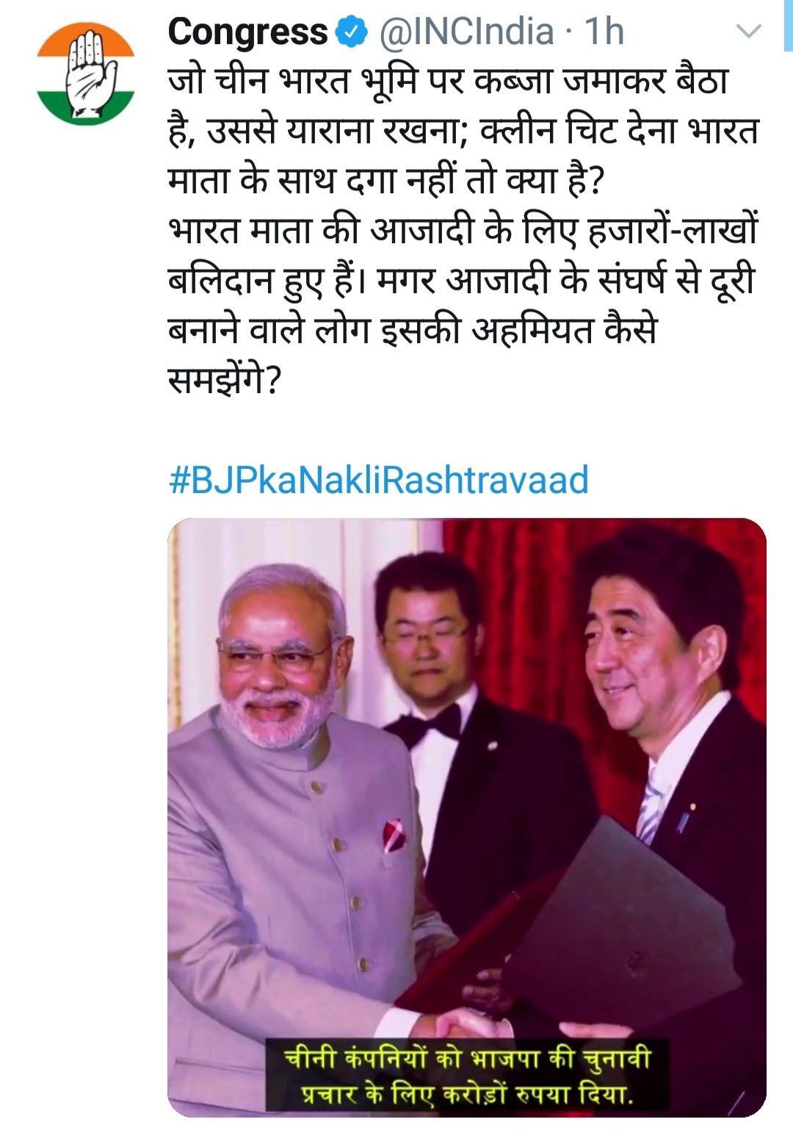Tap the line beginning भारत माता की आजादी

pos(463,230)
